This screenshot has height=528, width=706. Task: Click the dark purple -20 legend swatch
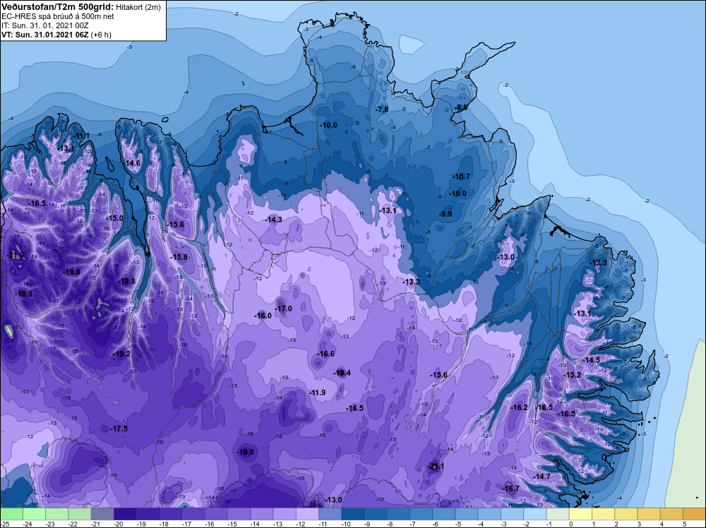(125, 514)
